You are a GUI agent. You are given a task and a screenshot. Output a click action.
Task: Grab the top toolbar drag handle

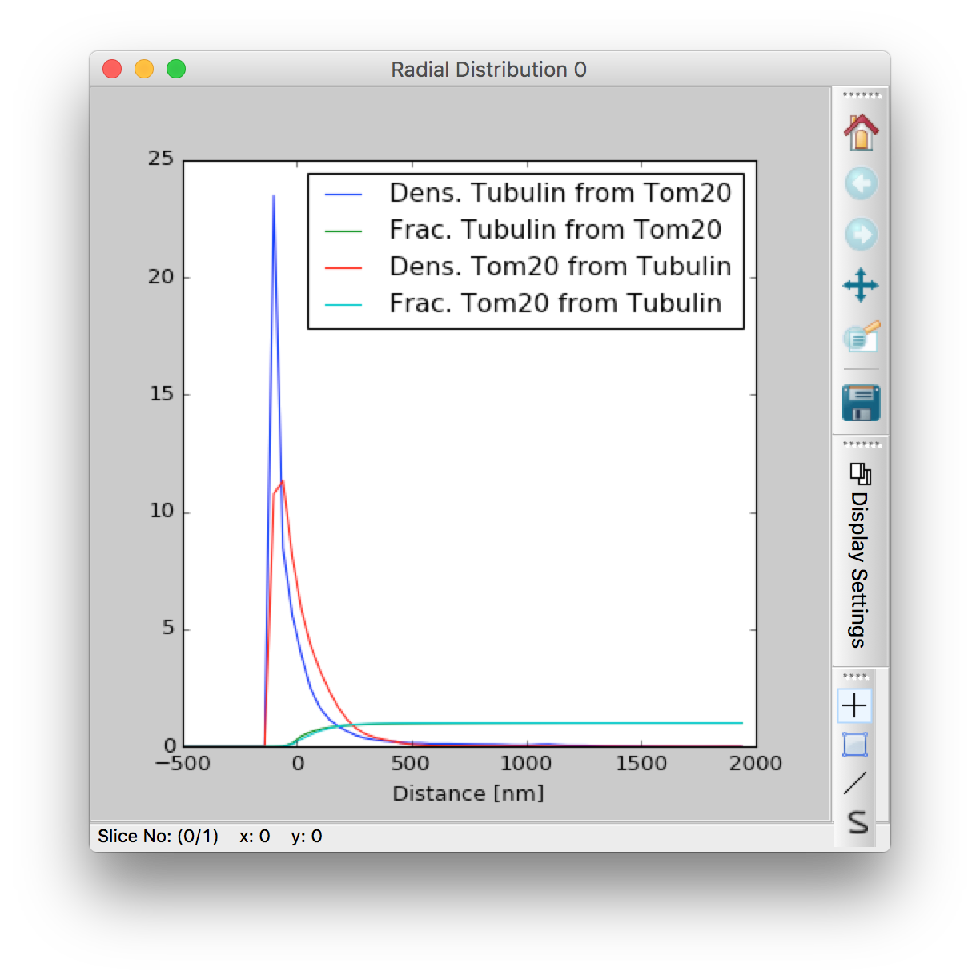point(861,95)
